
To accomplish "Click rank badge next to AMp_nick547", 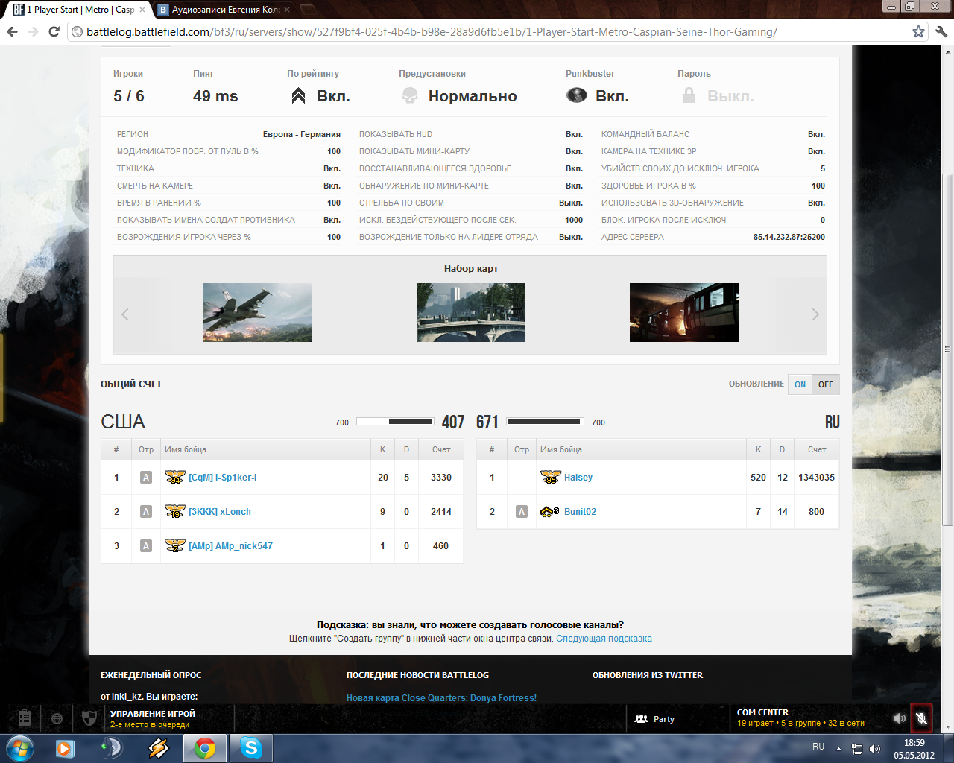I will pos(175,545).
